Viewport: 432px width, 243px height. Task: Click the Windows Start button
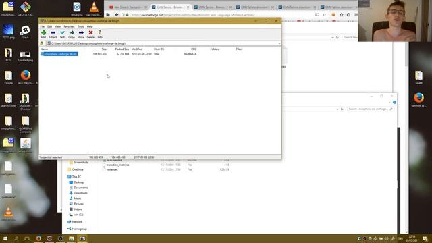pos(5,238)
